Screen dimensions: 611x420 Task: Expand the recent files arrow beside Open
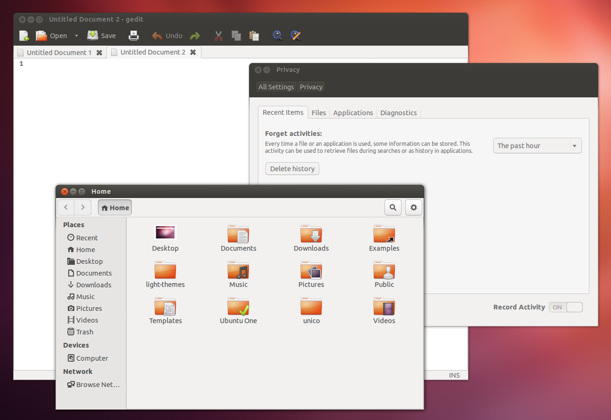pos(76,36)
